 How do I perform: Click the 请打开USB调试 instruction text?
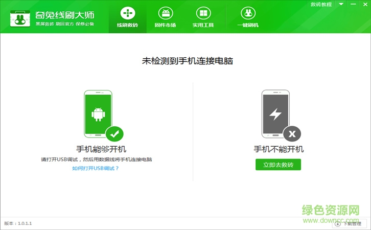[97, 159]
